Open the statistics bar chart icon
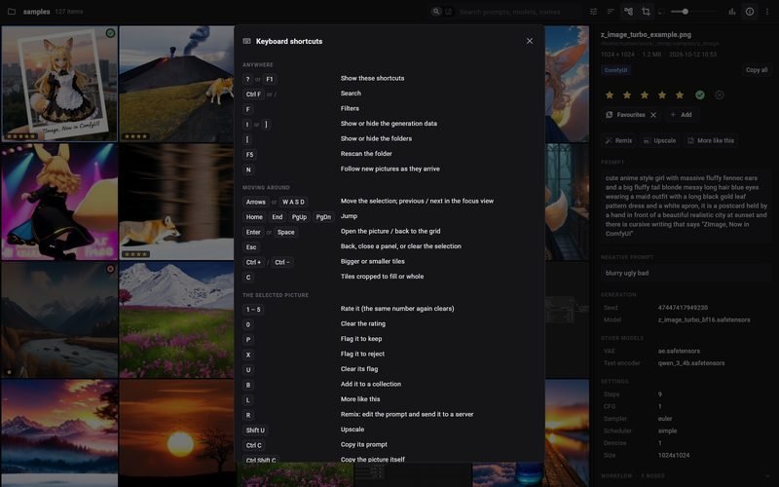This screenshot has width=779, height=487. tap(732, 12)
